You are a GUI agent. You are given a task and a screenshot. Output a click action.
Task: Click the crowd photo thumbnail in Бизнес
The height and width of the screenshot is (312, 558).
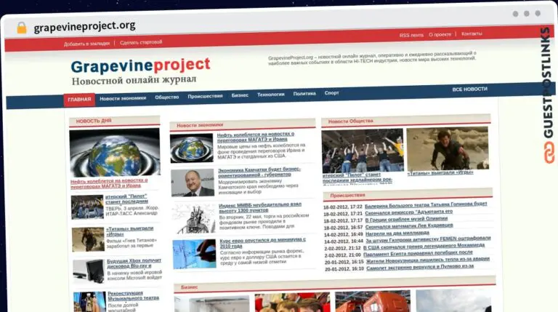click(292, 303)
